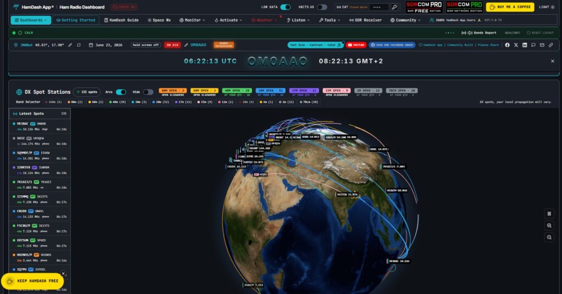Open the HamDash Guide menu item
Image resolution: width=562 pixels, height=294 pixels.
point(121,20)
